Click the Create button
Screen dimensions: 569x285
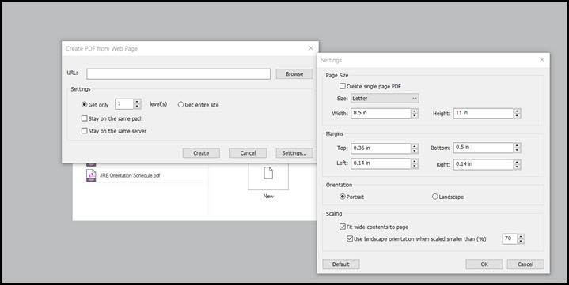pyautogui.click(x=201, y=153)
